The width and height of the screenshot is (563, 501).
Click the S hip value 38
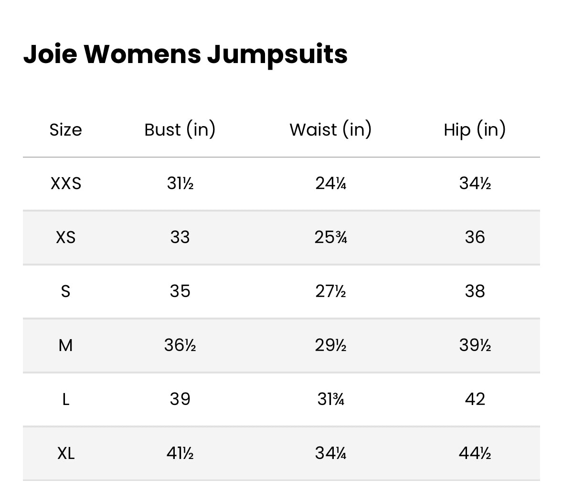[475, 291]
